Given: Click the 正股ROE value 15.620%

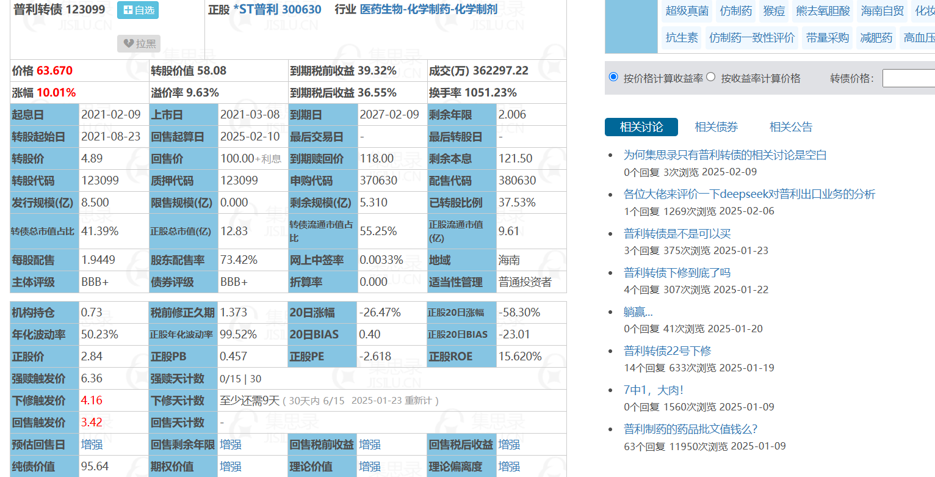Looking at the screenshot, I should coord(520,357).
